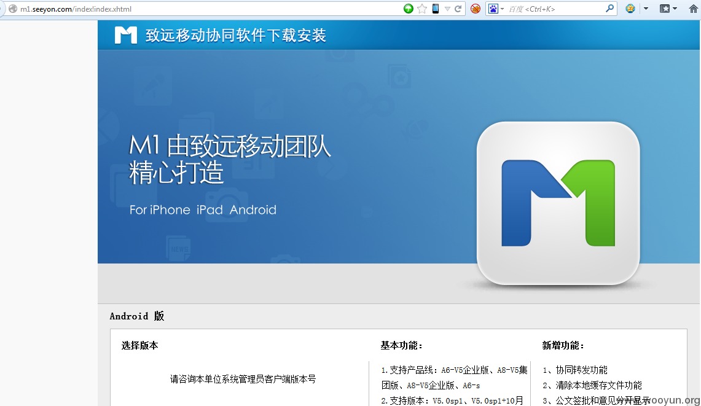Image resolution: width=701 pixels, height=406 pixels.
Task: Click the red blocked-content icon
Action: tap(476, 9)
